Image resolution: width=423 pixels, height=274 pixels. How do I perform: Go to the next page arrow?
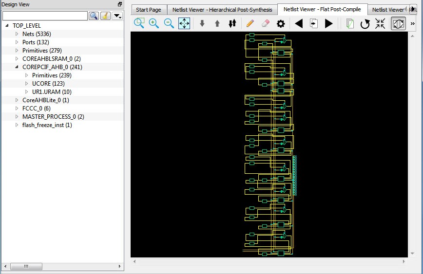[329, 23]
